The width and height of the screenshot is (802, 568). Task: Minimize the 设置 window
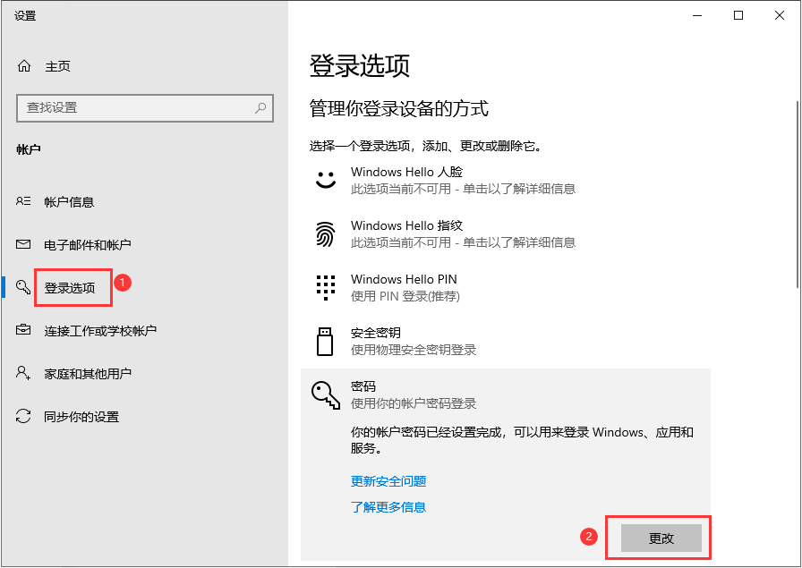[x=697, y=15]
